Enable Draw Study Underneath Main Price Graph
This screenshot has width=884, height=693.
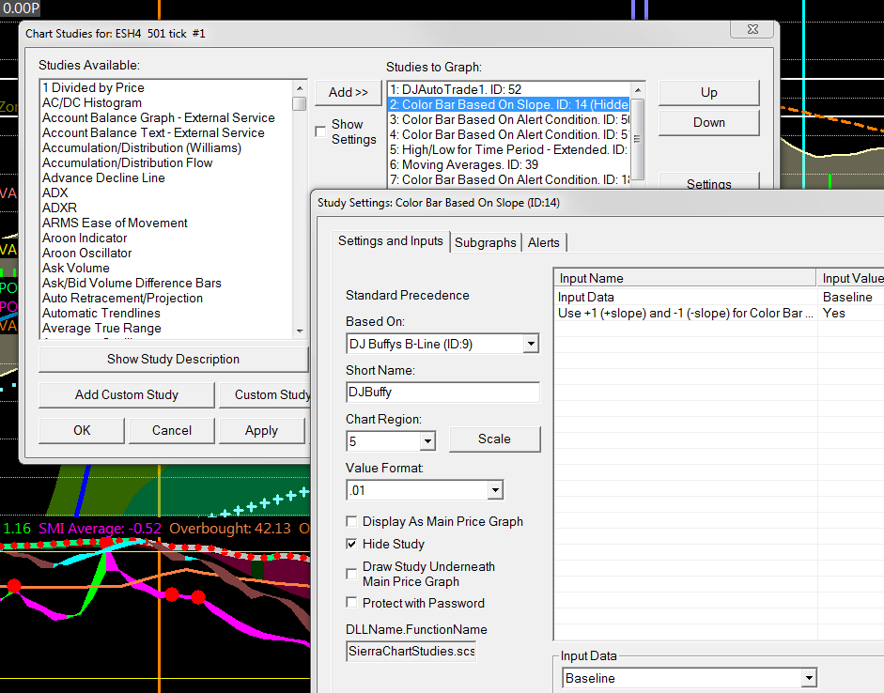352,573
